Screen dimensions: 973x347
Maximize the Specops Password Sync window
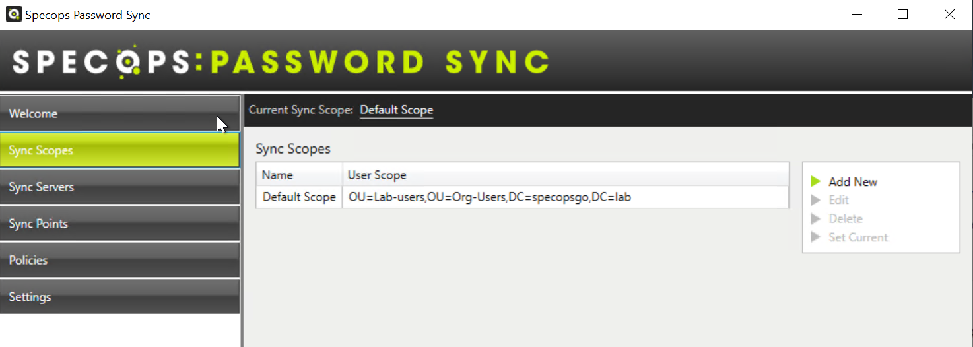[902, 15]
